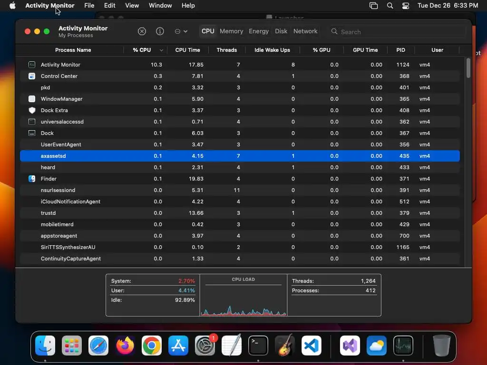Click the search magnifier icon in toolbar
Screen dimensions: 487x365
click(x=334, y=31)
